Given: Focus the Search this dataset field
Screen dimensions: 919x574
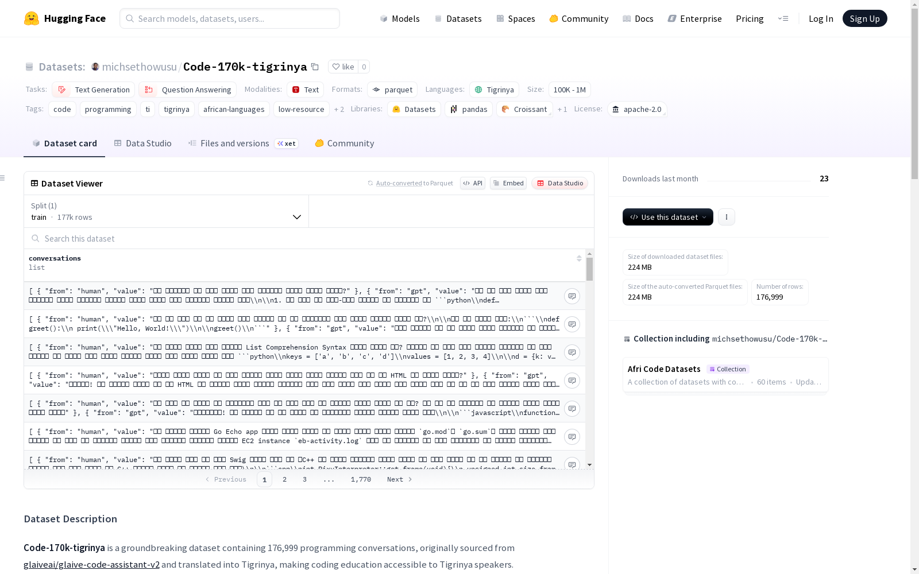Looking at the screenshot, I should (309, 238).
